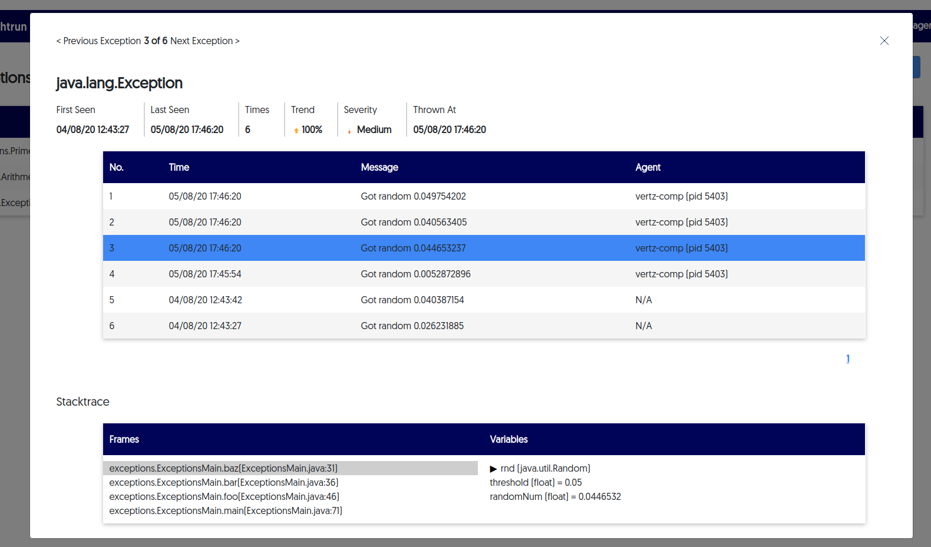Select the ExceptionsMain.main stack frame

tap(226, 510)
